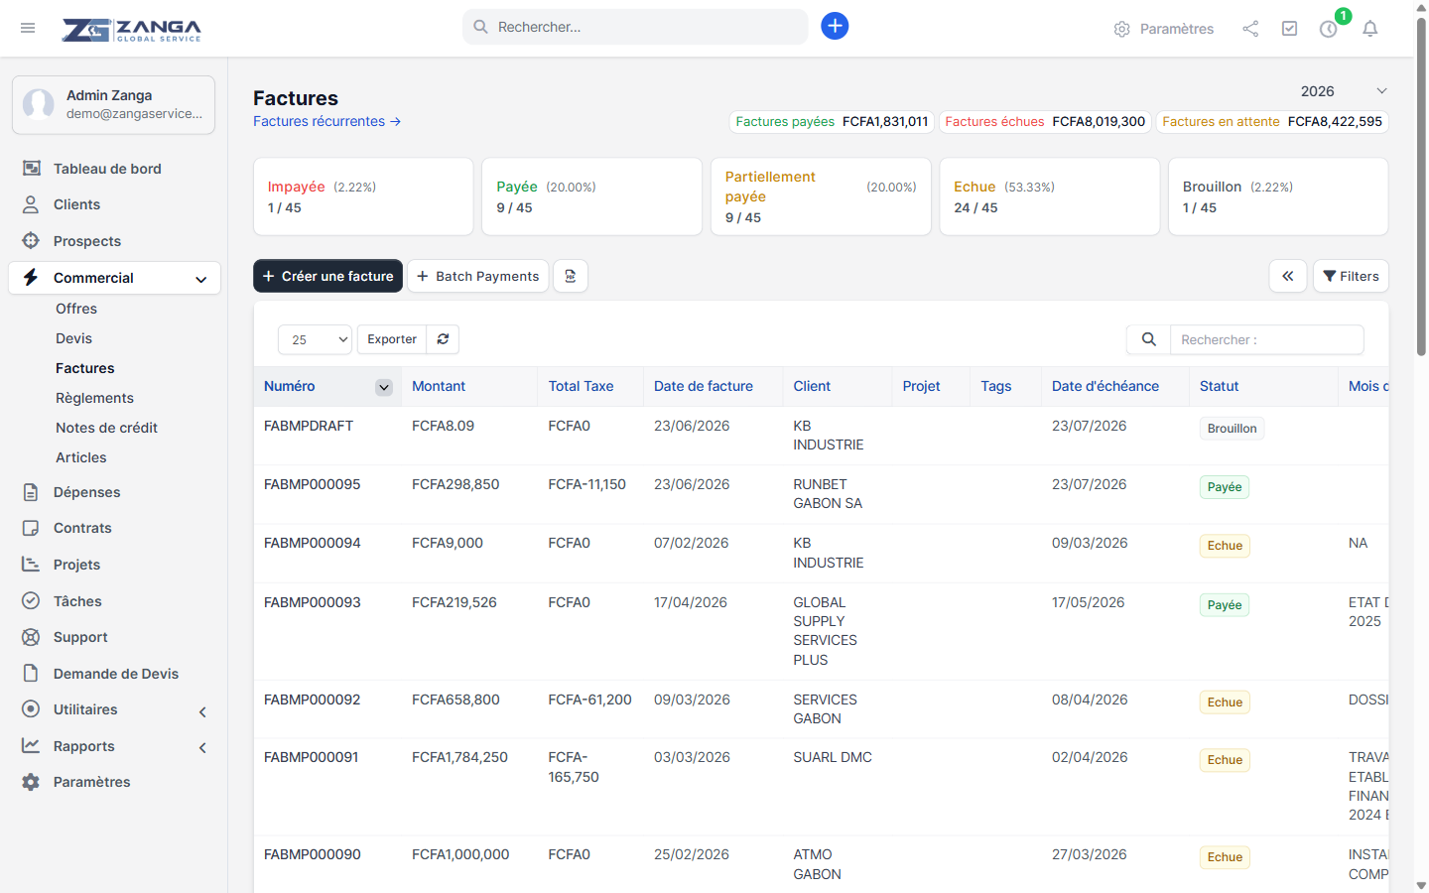Click client SUARL DMC
The image size is (1429, 893).
pyautogui.click(x=833, y=757)
